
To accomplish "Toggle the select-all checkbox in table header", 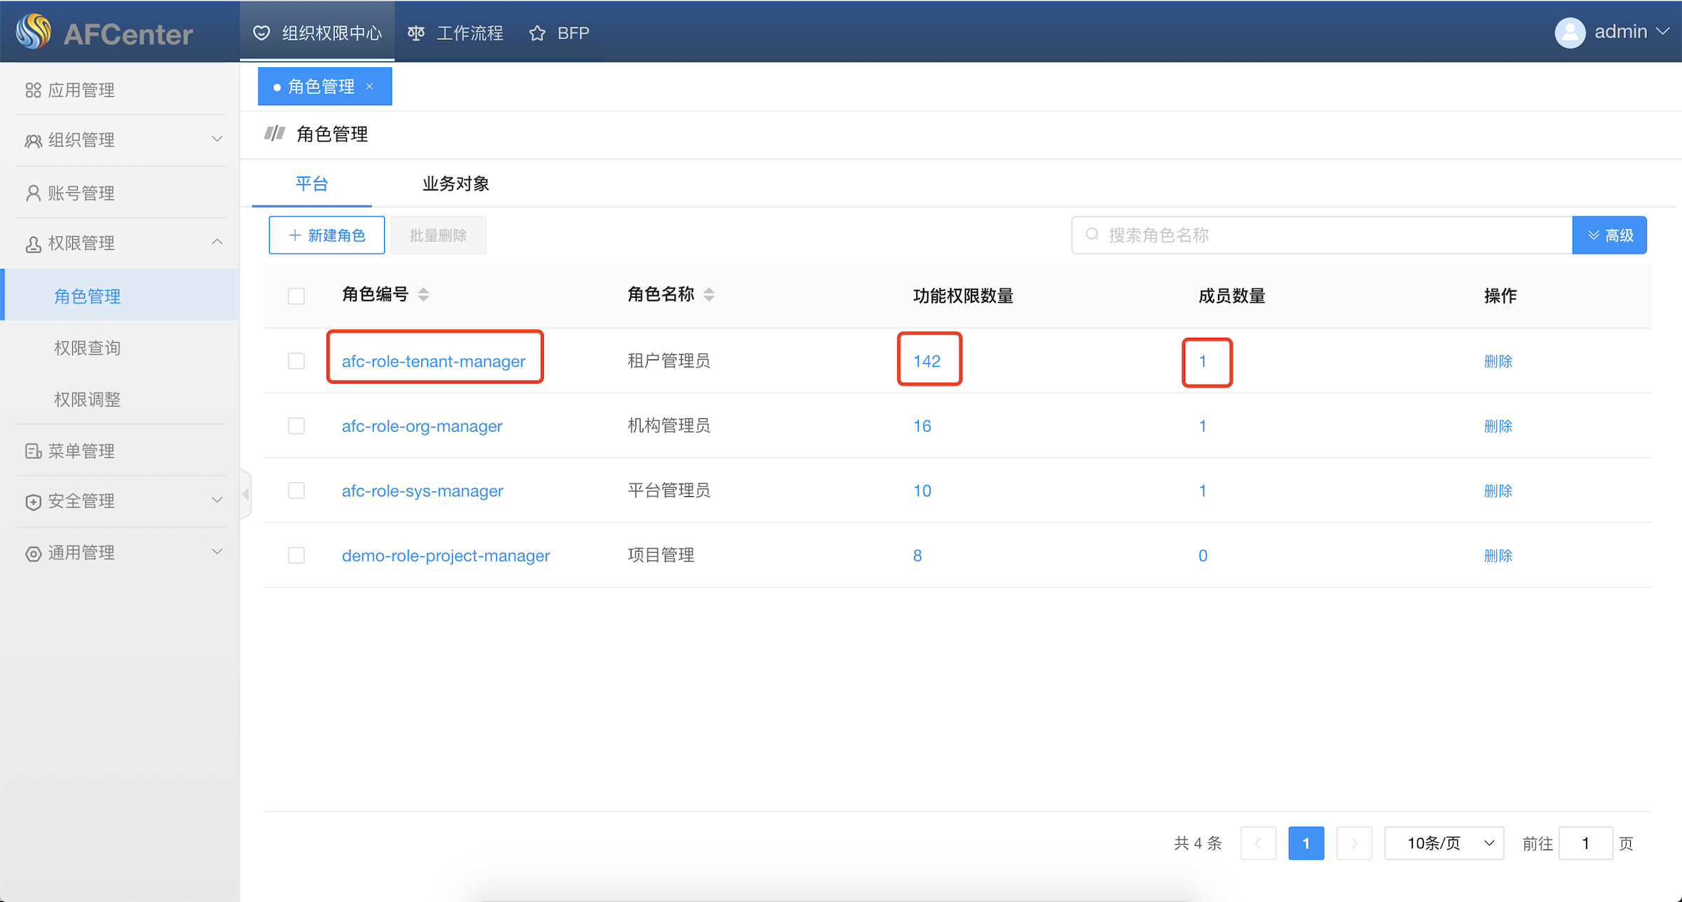I will (296, 296).
